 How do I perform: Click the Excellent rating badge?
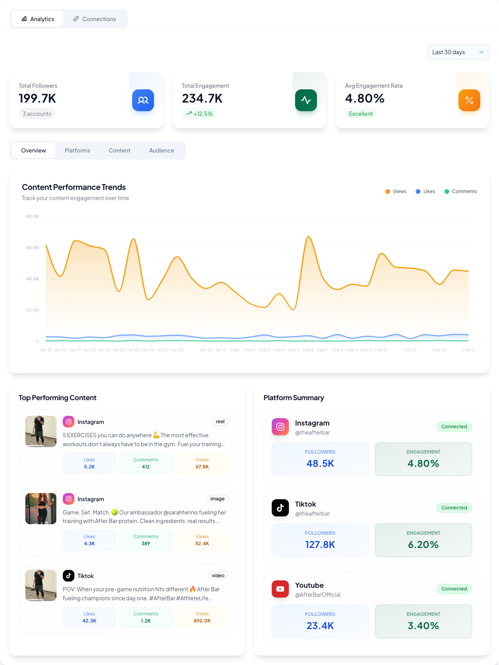(361, 113)
